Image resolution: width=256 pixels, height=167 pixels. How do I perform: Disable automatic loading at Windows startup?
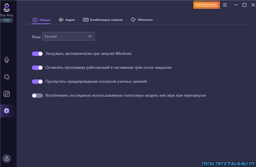point(37,54)
